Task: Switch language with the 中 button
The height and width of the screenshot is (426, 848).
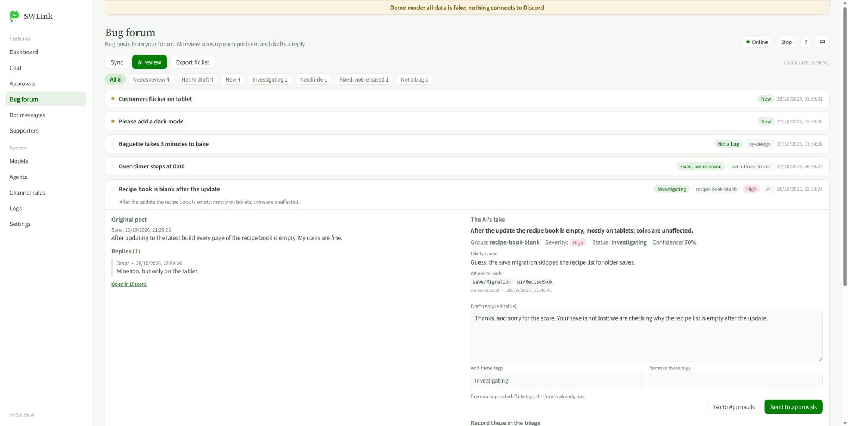Action: (822, 42)
